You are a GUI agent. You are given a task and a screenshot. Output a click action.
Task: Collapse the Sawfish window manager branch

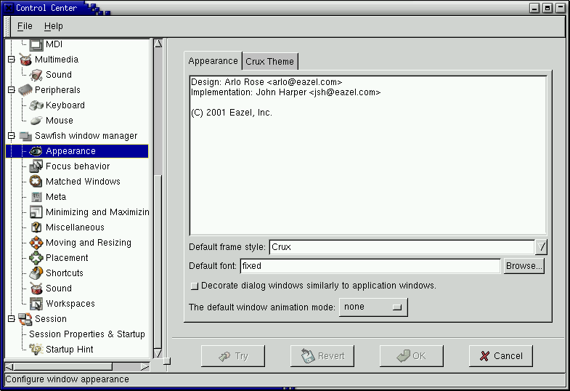(11, 136)
